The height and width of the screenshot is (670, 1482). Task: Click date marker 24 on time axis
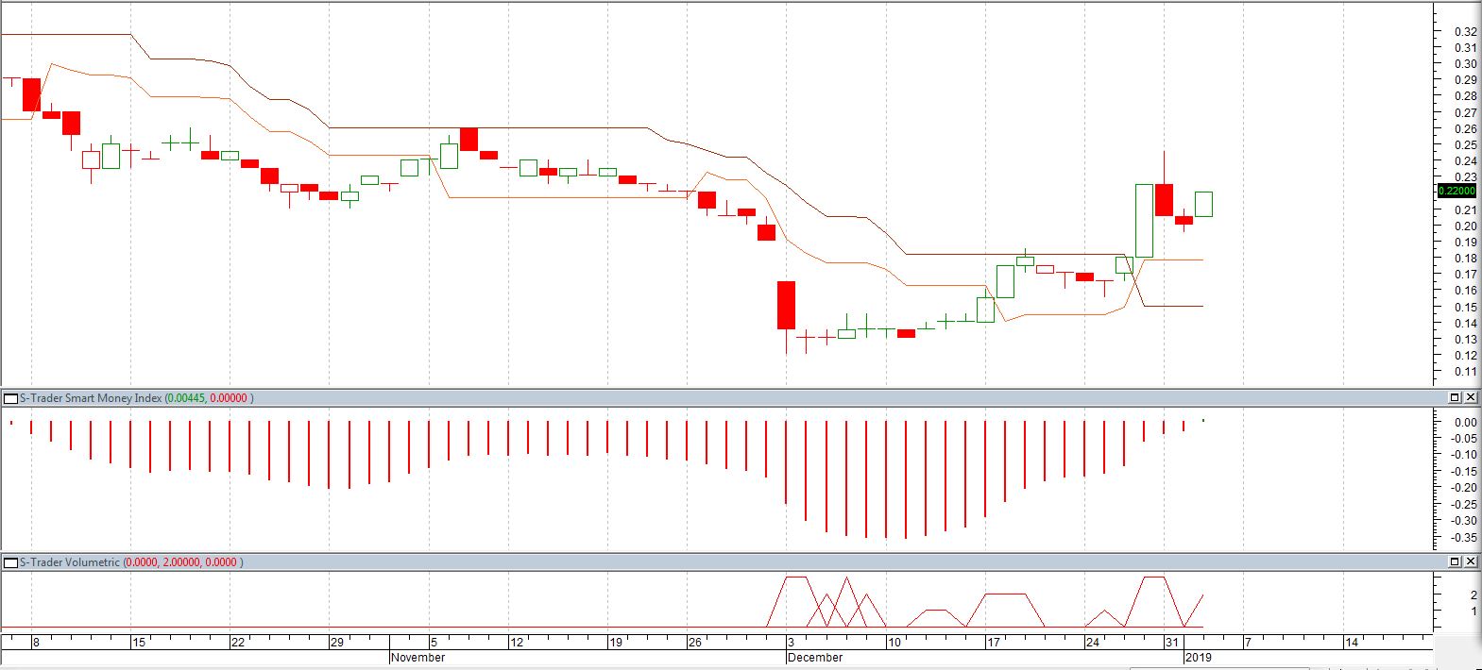pos(1092,643)
